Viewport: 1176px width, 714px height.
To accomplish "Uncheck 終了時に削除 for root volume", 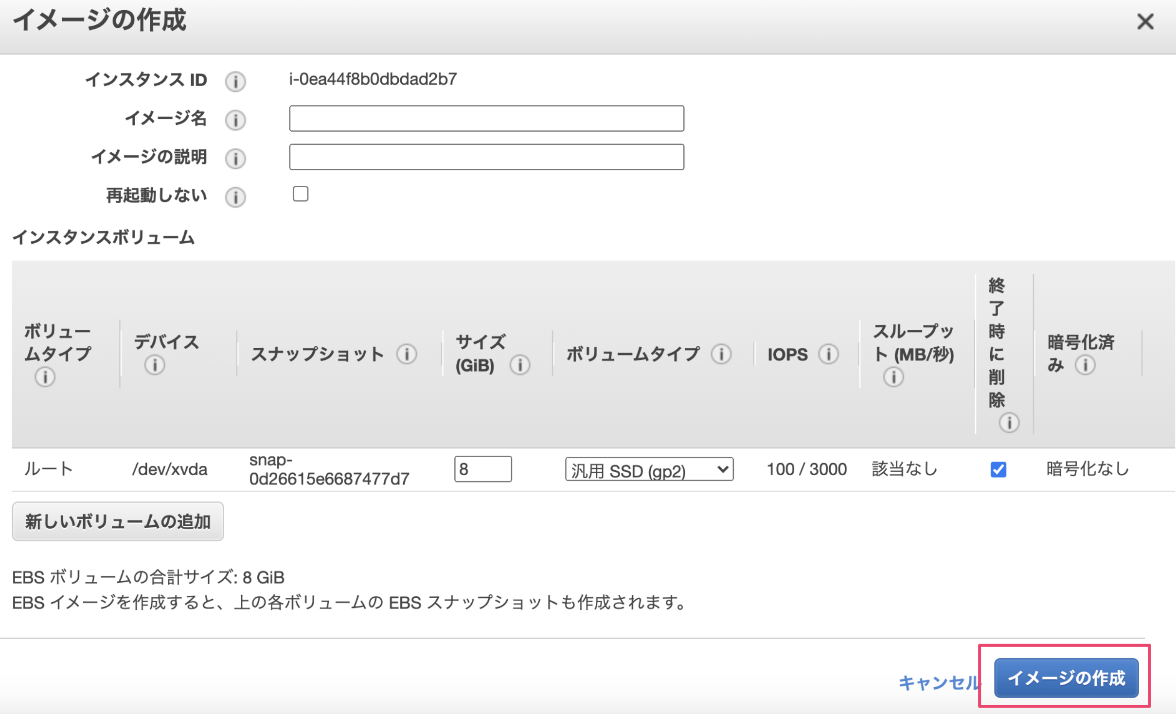I will click(998, 469).
